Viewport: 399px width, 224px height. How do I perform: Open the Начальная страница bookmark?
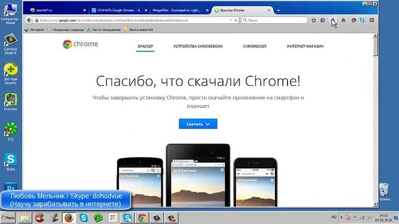click(66, 30)
